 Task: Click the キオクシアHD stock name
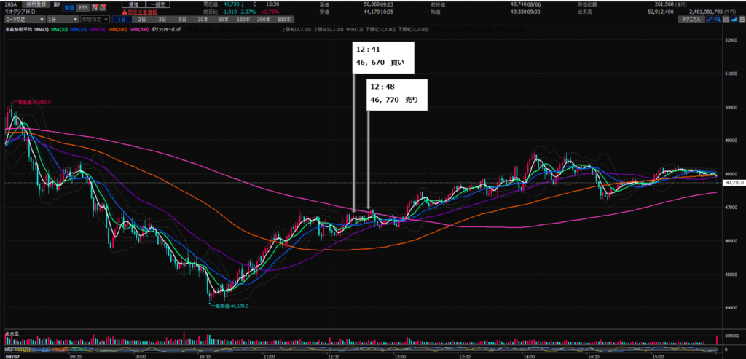(20, 12)
